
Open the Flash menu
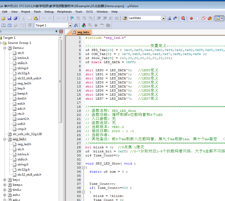coord(37,12)
